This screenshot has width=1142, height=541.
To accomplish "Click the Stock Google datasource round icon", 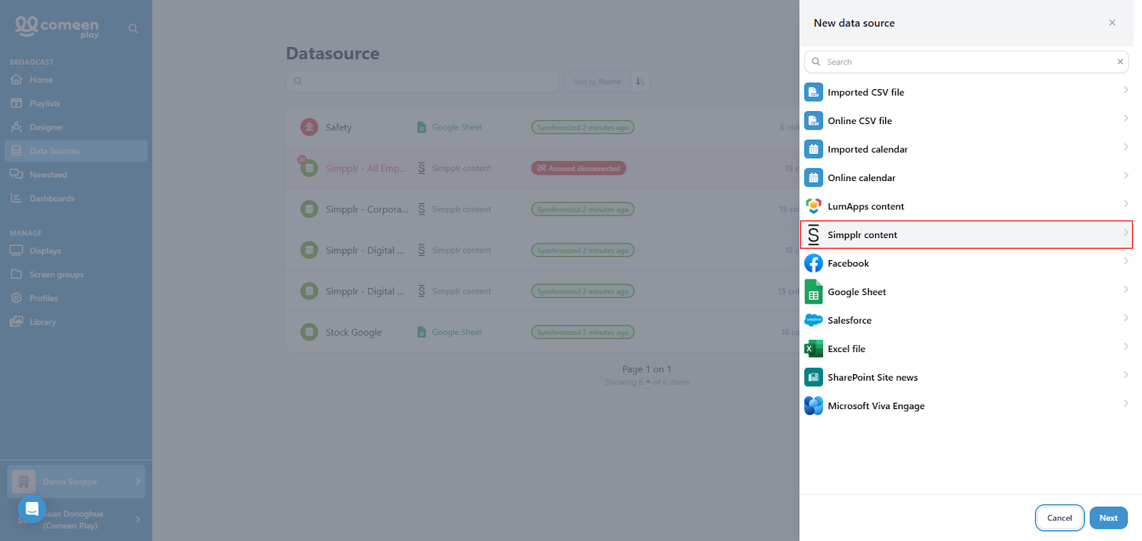I will coord(309,332).
